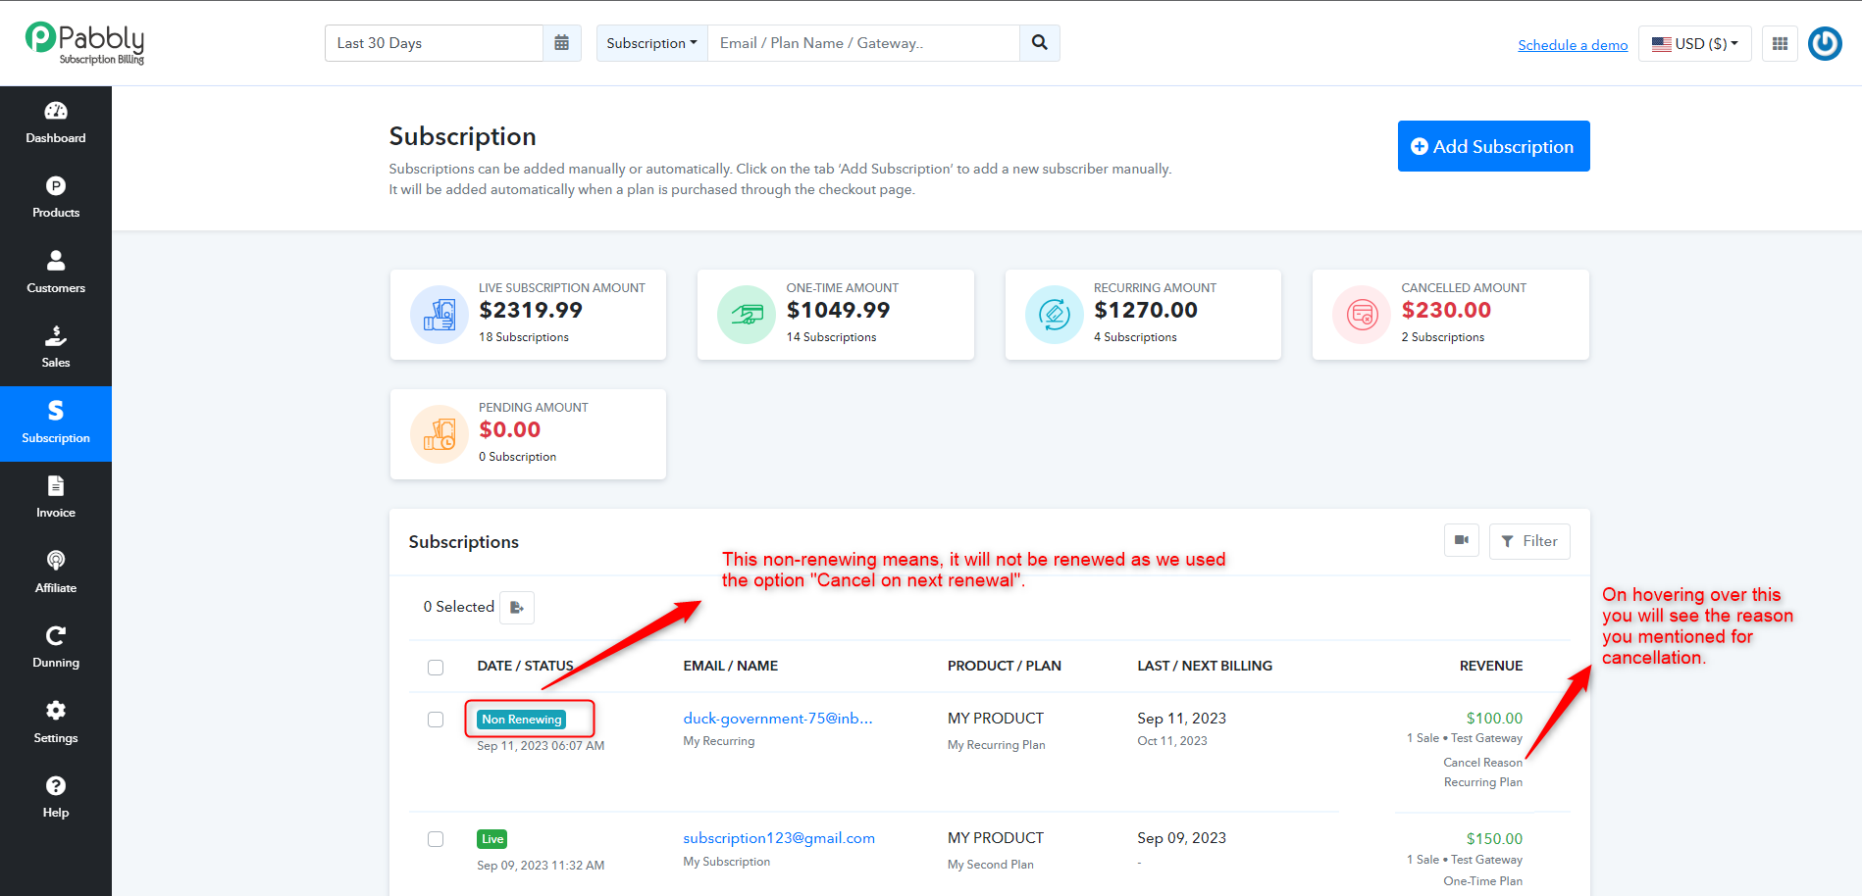Screen dimensions: 1862x896
Task: Tick the select-all checkbox in table header
Action: [436, 668]
